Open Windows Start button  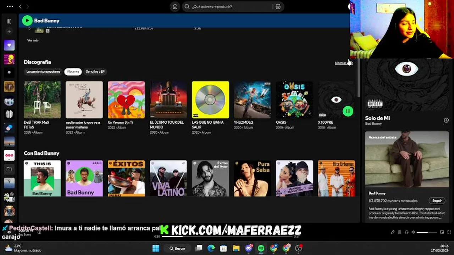point(156,248)
